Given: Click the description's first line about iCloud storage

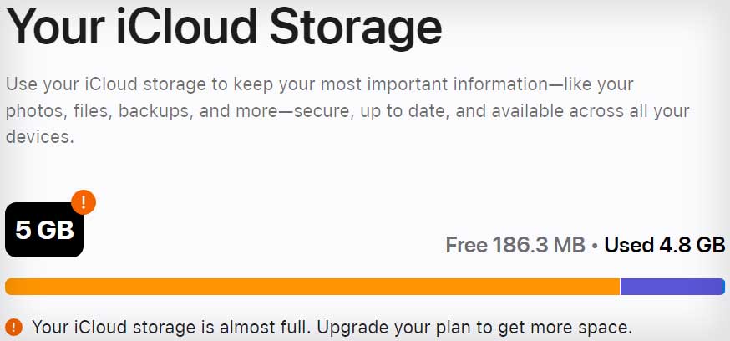Looking at the screenshot, I should point(319,84).
